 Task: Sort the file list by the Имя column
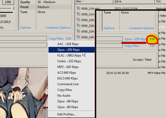(x=94, y=2)
